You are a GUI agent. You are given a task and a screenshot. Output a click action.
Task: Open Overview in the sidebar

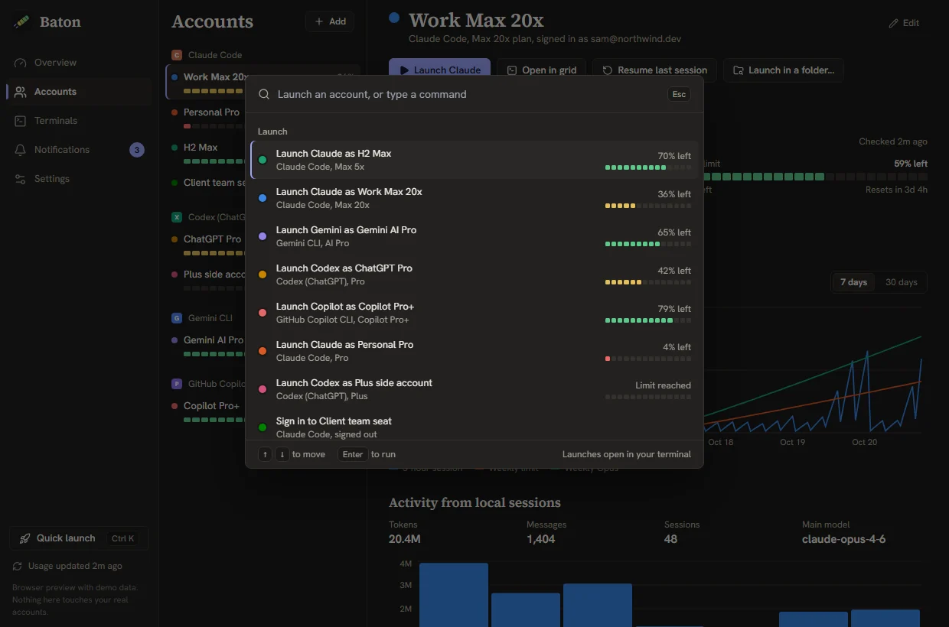tap(80, 63)
